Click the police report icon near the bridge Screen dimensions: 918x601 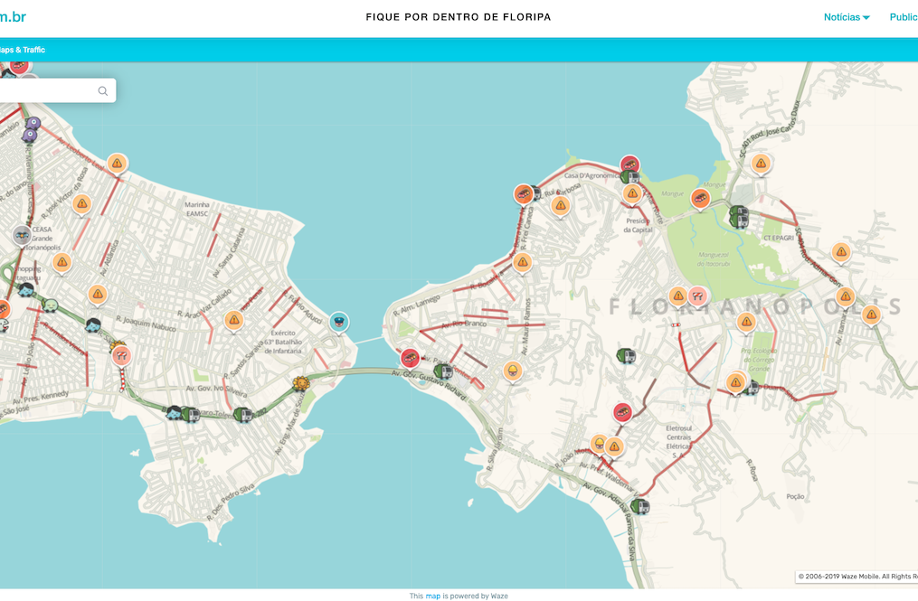338,322
